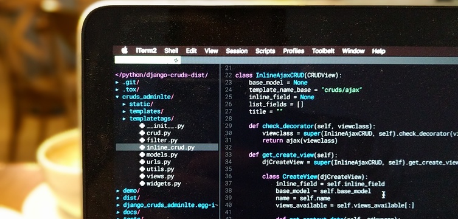Expand the .git folder arrow
458x219 pixels.
[x=117, y=83]
